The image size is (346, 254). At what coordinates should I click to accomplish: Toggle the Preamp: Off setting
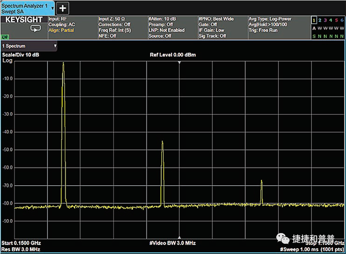160,25
